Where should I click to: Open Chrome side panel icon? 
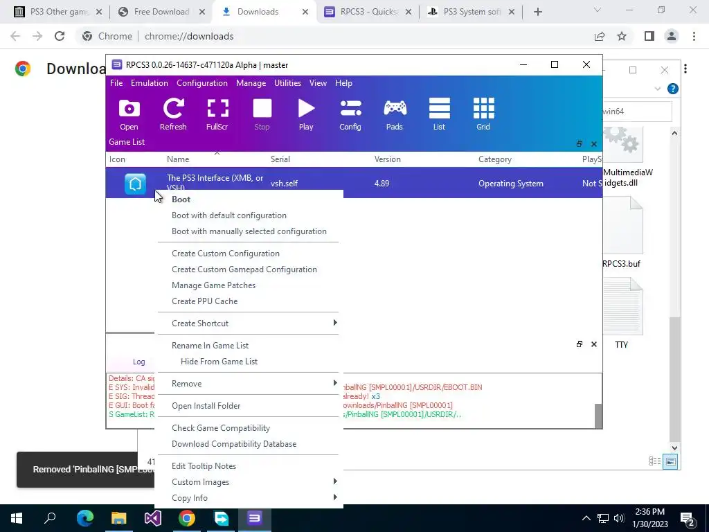click(x=649, y=36)
